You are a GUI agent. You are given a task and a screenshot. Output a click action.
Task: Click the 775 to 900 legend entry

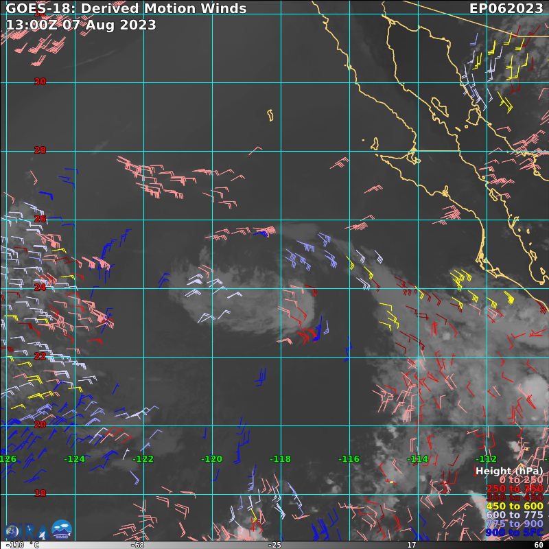point(514,524)
